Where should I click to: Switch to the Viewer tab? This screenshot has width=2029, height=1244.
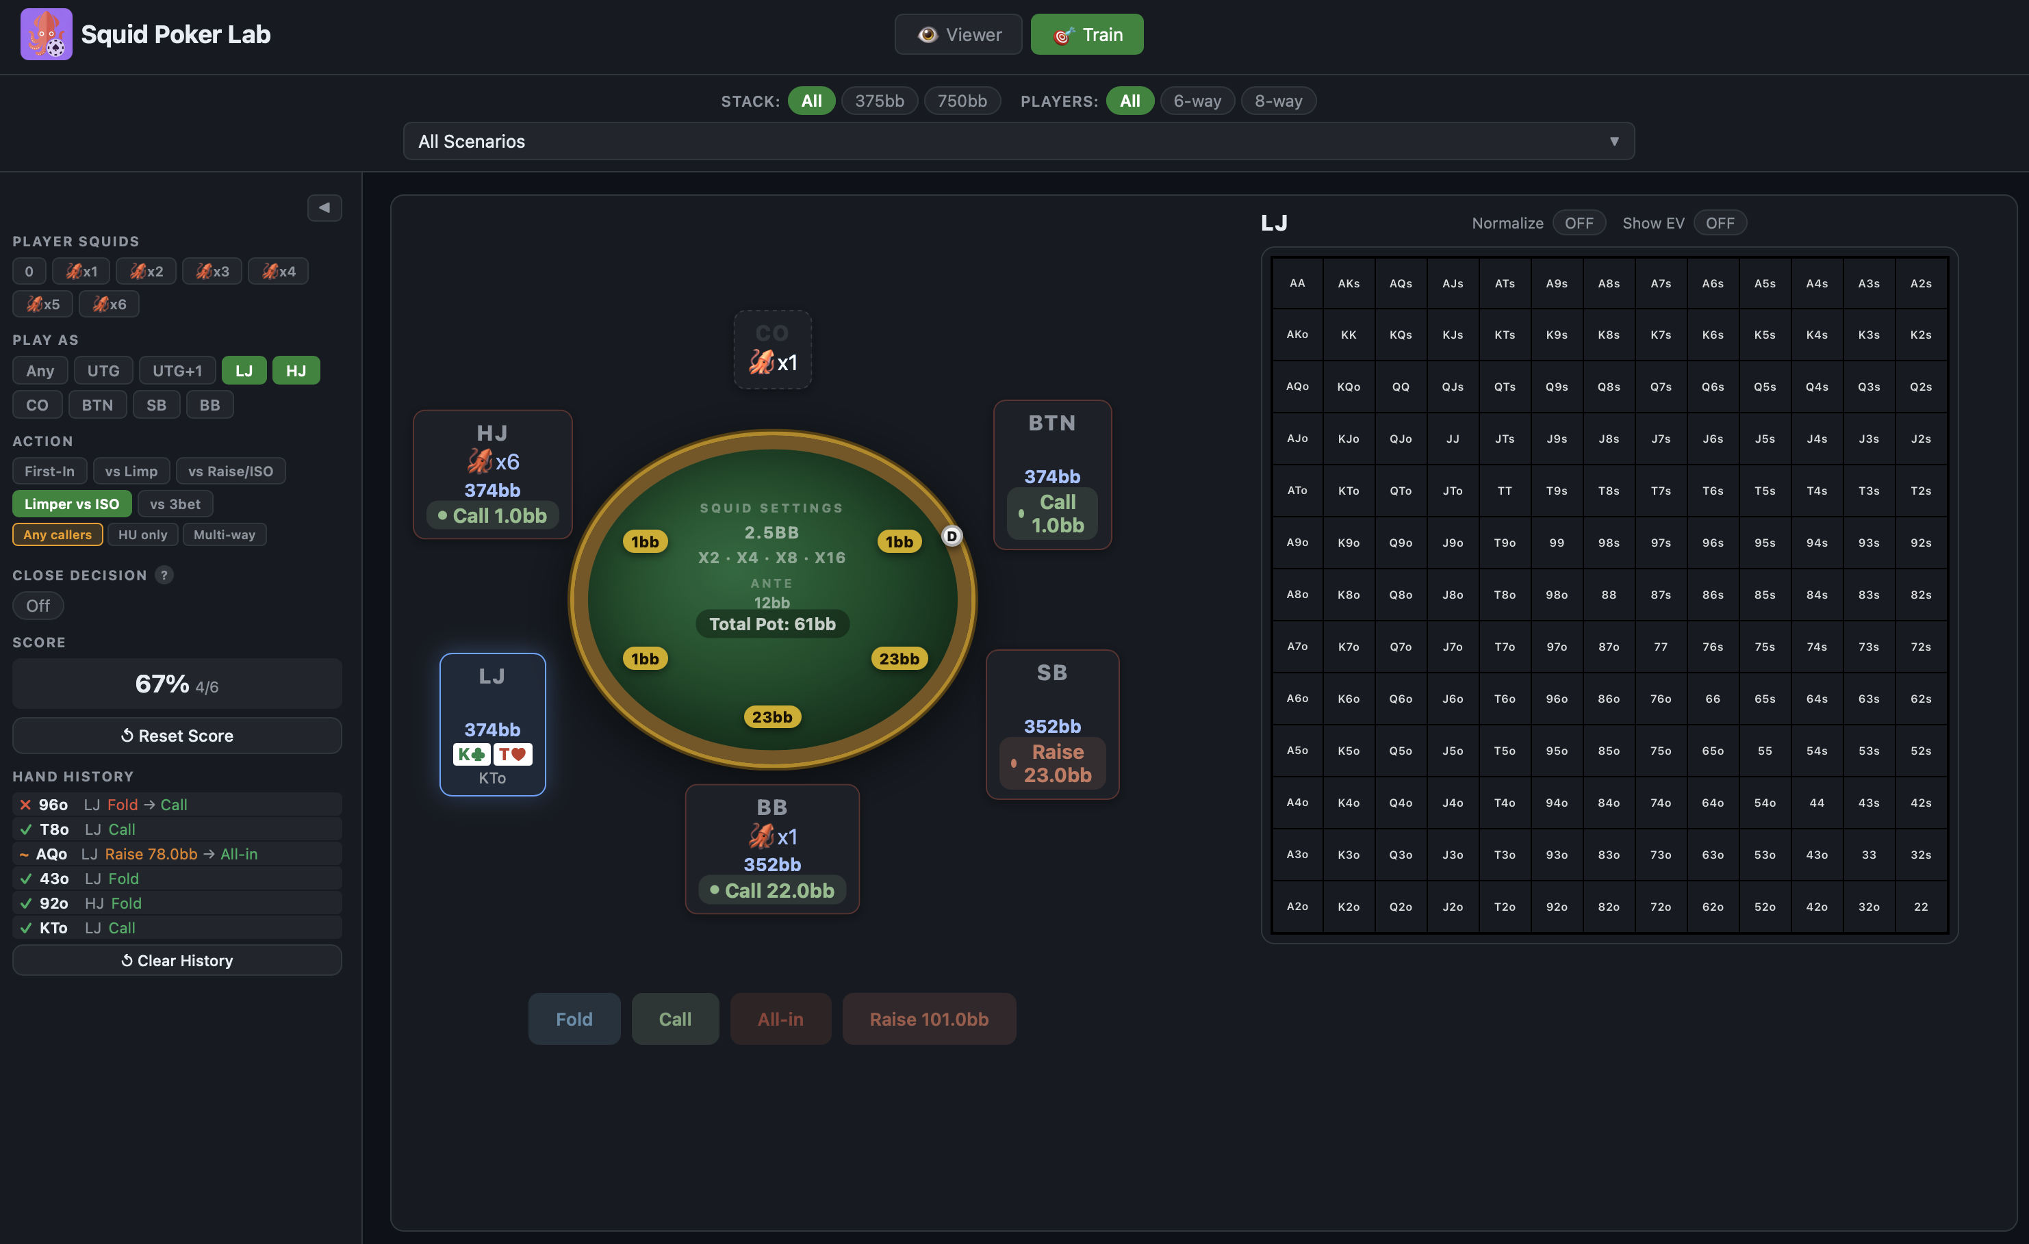(x=958, y=35)
